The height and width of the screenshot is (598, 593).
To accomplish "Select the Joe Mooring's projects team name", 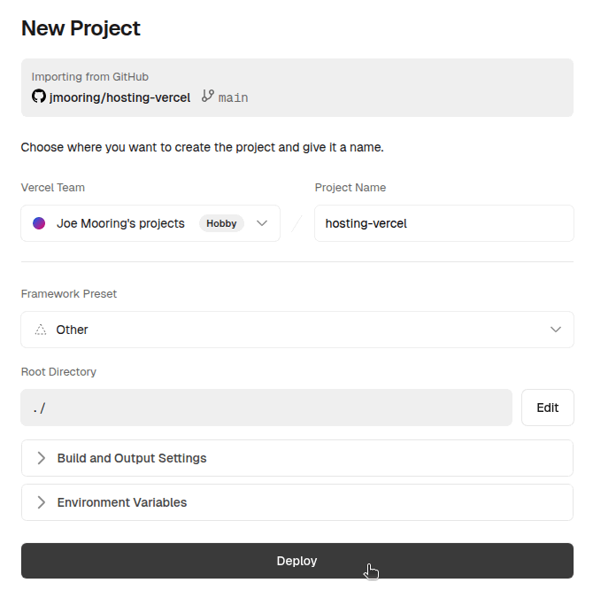I will [x=120, y=223].
